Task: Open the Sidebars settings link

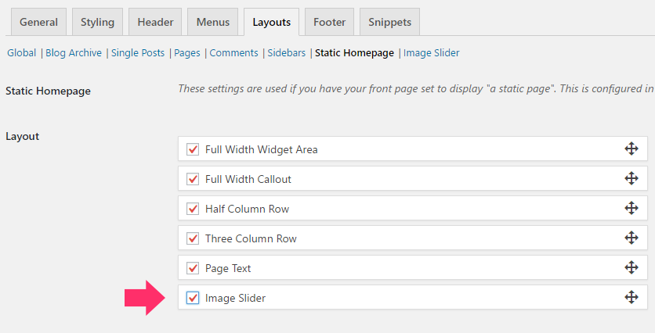Action: pos(287,53)
